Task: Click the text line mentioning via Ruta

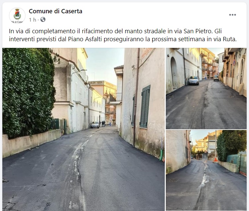Action: (123, 39)
